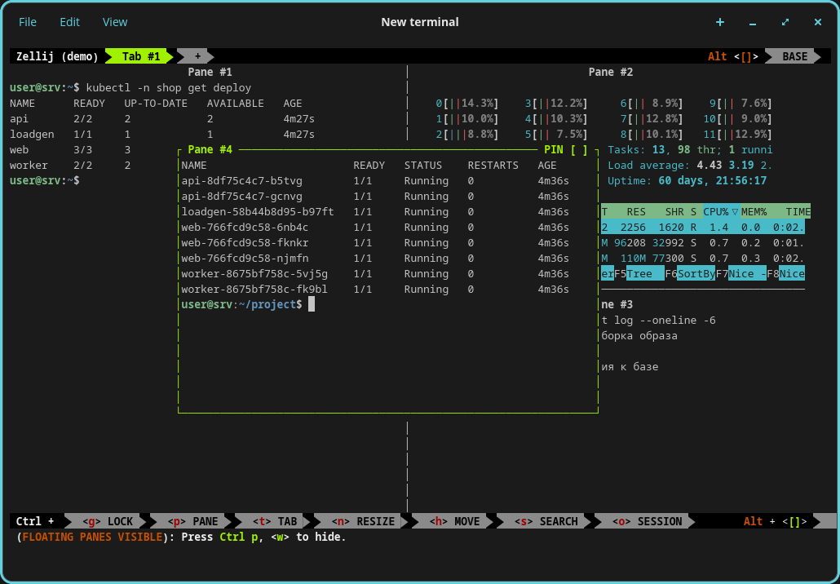Click the loadgen deployment row in Pane #1
Viewport: 840px width, 584px height.
pyautogui.click(x=161, y=134)
